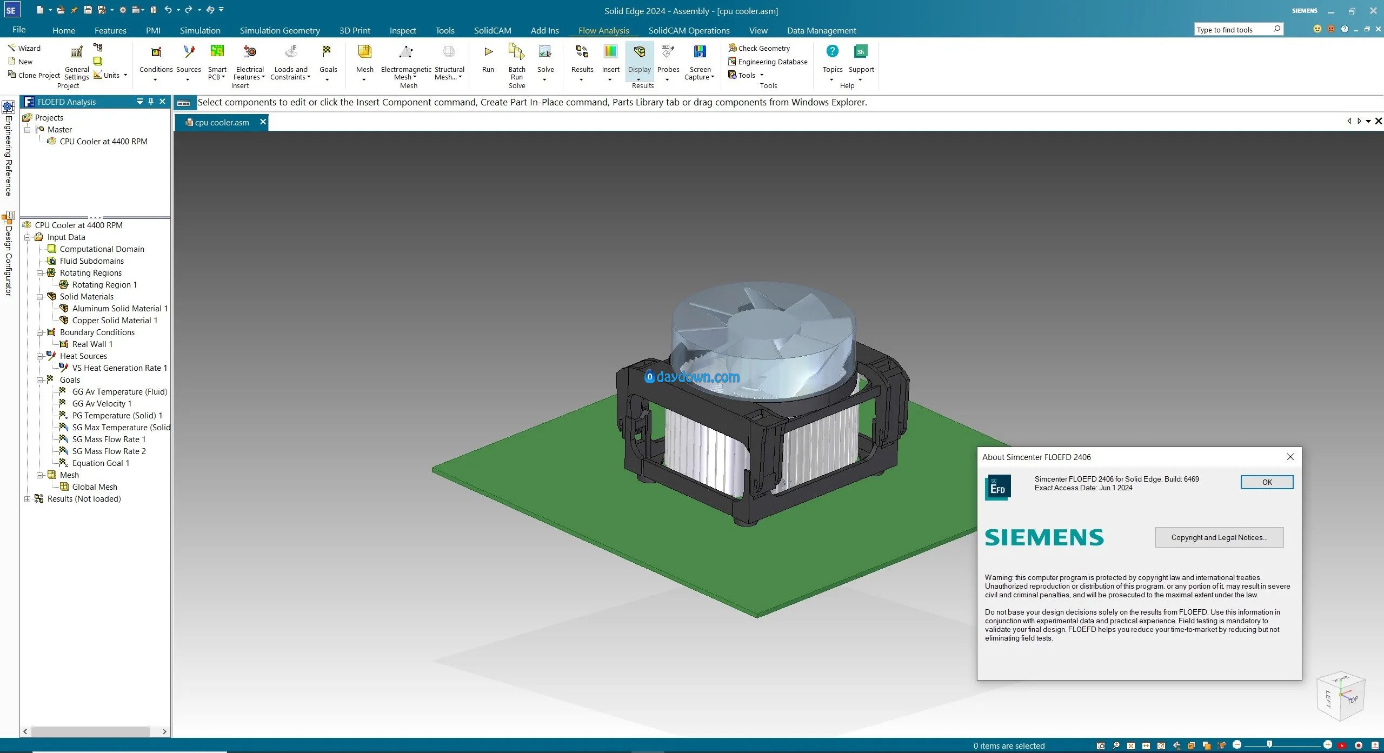Click the zoom slider handle
Image resolution: width=1384 pixels, height=753 pixels.
(1269, 745)
